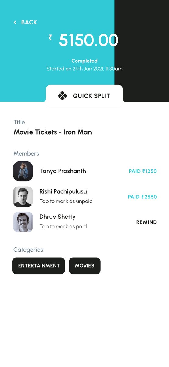Click the 5150.00 total amount

click(x=88, y=40)
